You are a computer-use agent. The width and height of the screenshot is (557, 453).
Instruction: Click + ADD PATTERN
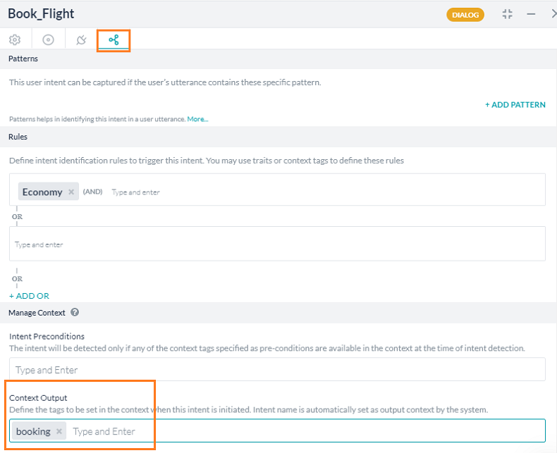(x=515, y=104)
